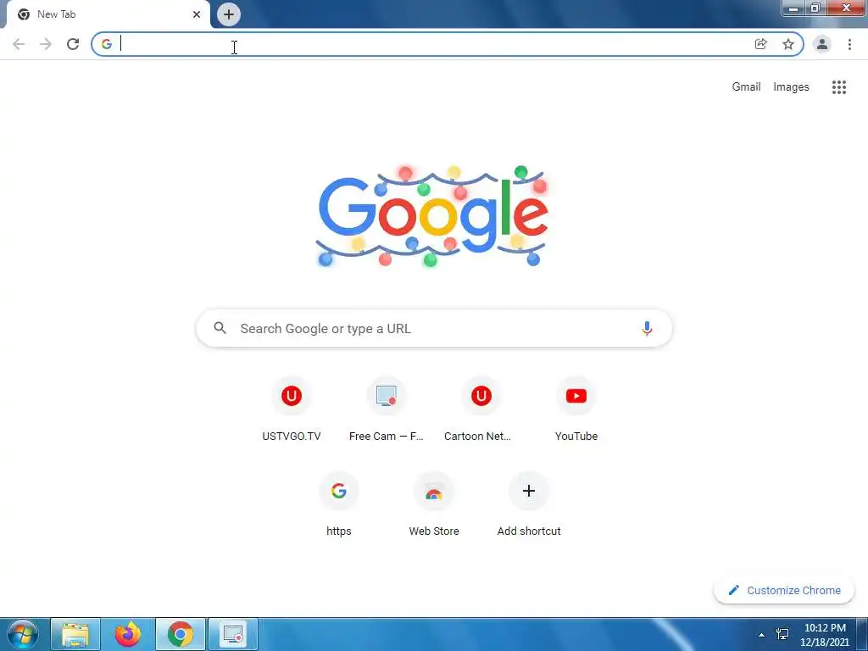Start voice search with microphone icon
This screenshot has width=868, height=651.
pyautogui.click(x=647, y=328)
